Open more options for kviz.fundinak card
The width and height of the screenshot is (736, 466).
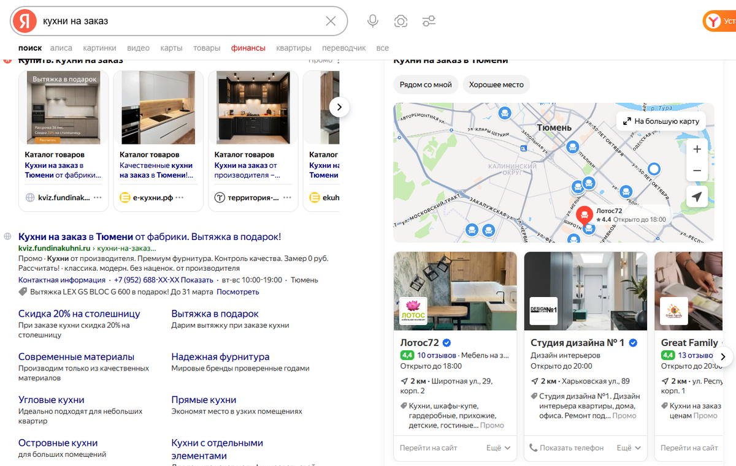point(98,198)
